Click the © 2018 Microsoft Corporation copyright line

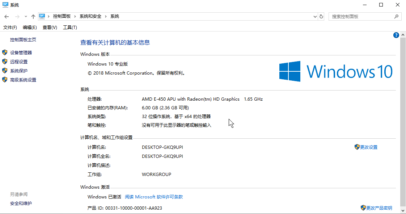pyautogui.click(x=137, y=73)
